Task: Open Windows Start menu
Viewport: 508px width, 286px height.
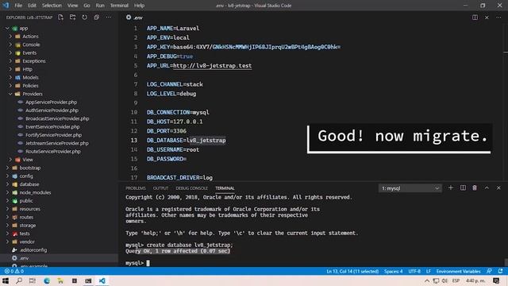Action: [6, 280]
